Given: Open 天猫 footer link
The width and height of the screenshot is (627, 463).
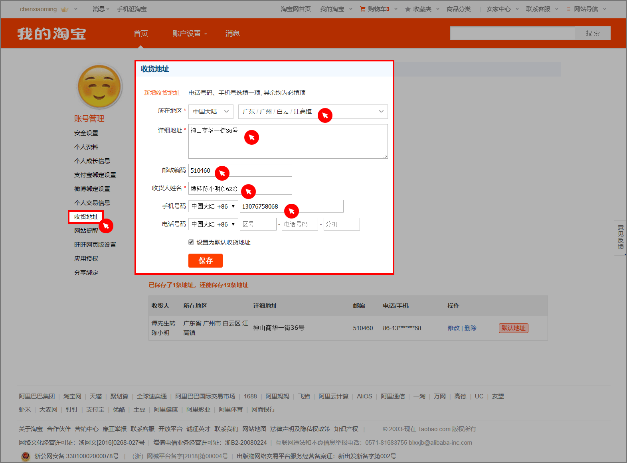Looking at the screenshot, I should 96,396.
